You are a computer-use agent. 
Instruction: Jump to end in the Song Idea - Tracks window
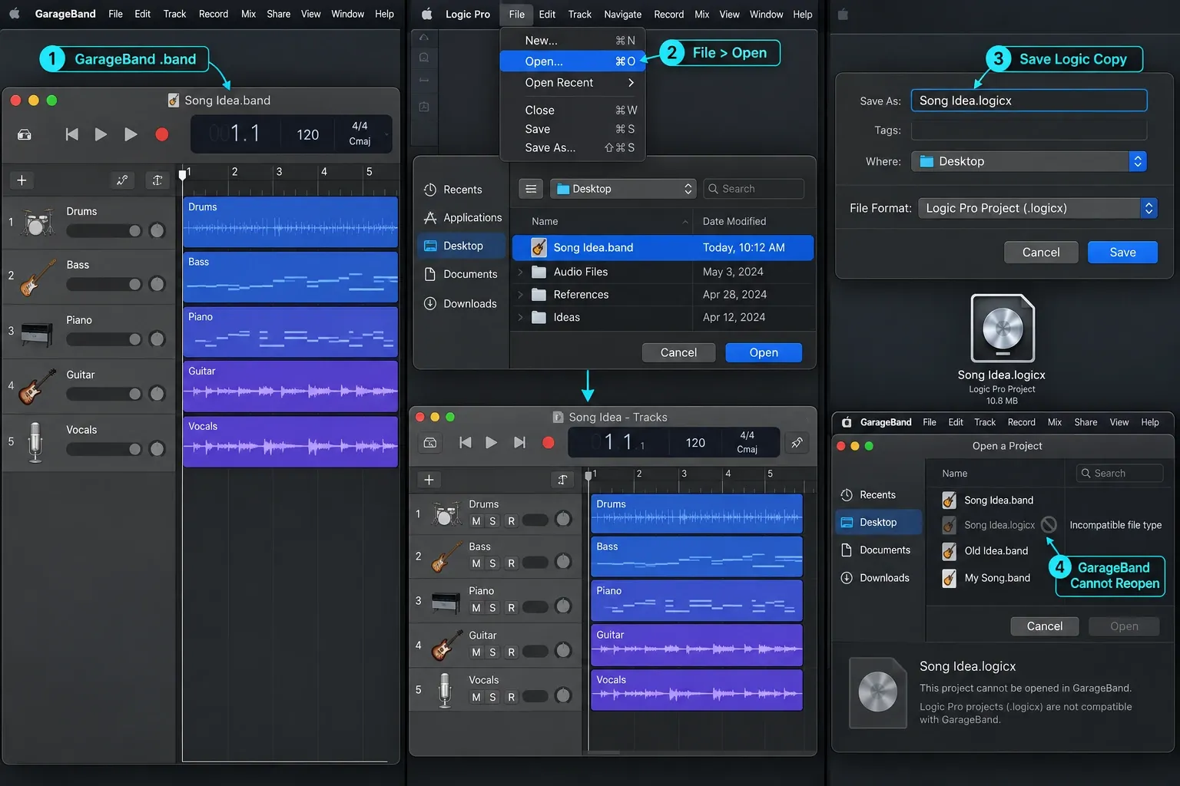[x=520, y=442]
